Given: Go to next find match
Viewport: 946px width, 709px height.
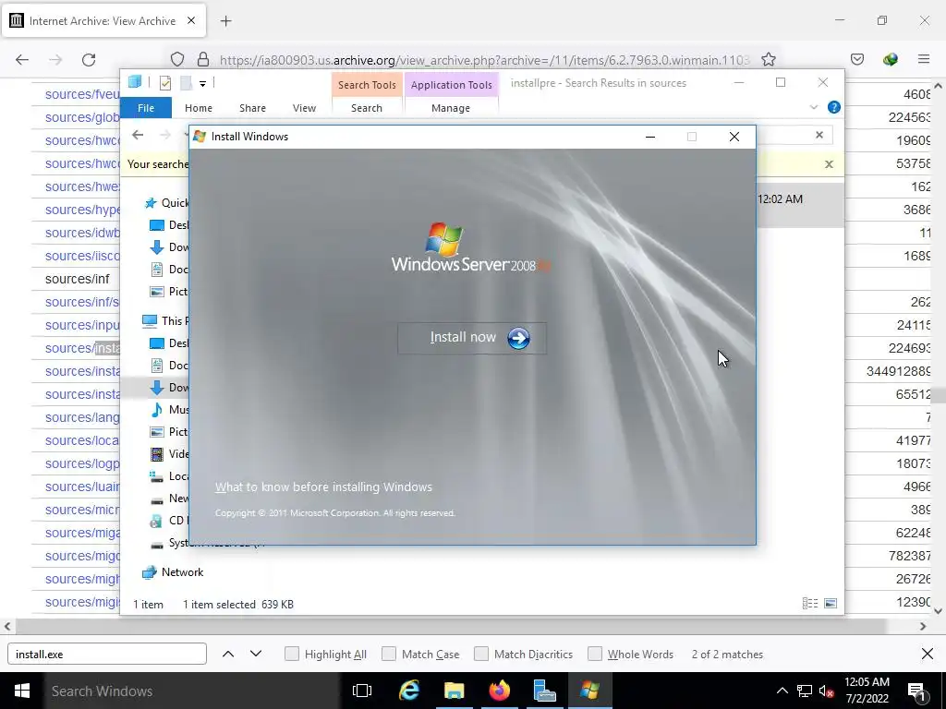Looking at the screenshot, I should pyautogui.click(x=256, y=655).
